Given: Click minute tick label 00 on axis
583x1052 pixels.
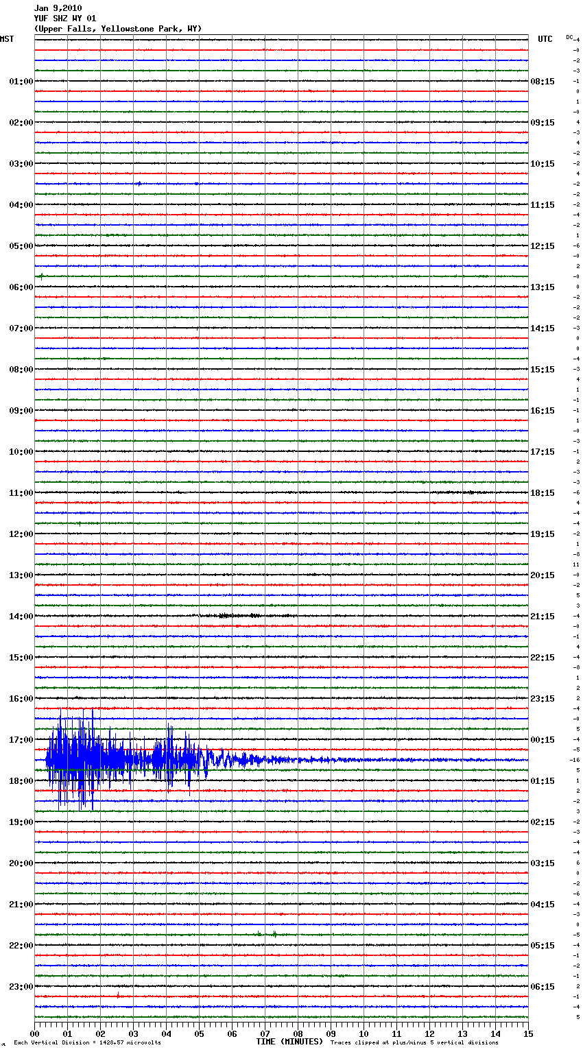Looking at the screenshot, I should click(x=35, y=1033).
